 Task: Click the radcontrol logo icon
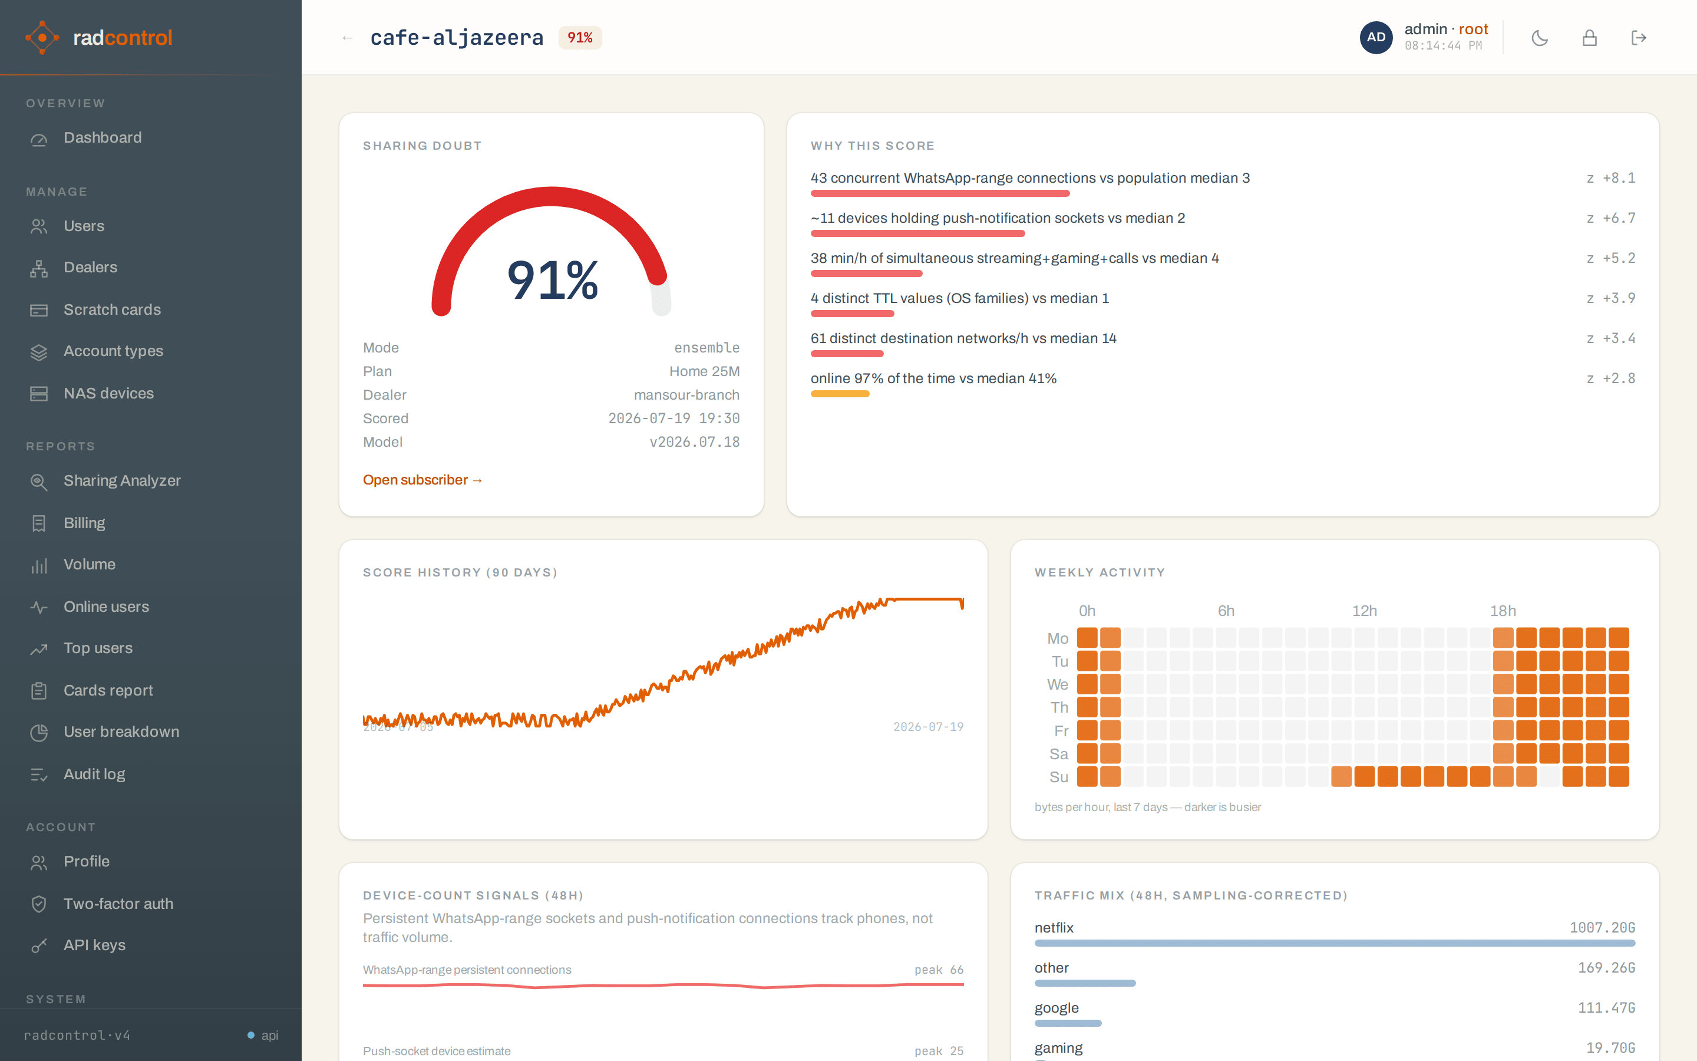pyautogui.click(x=42, y=37)
